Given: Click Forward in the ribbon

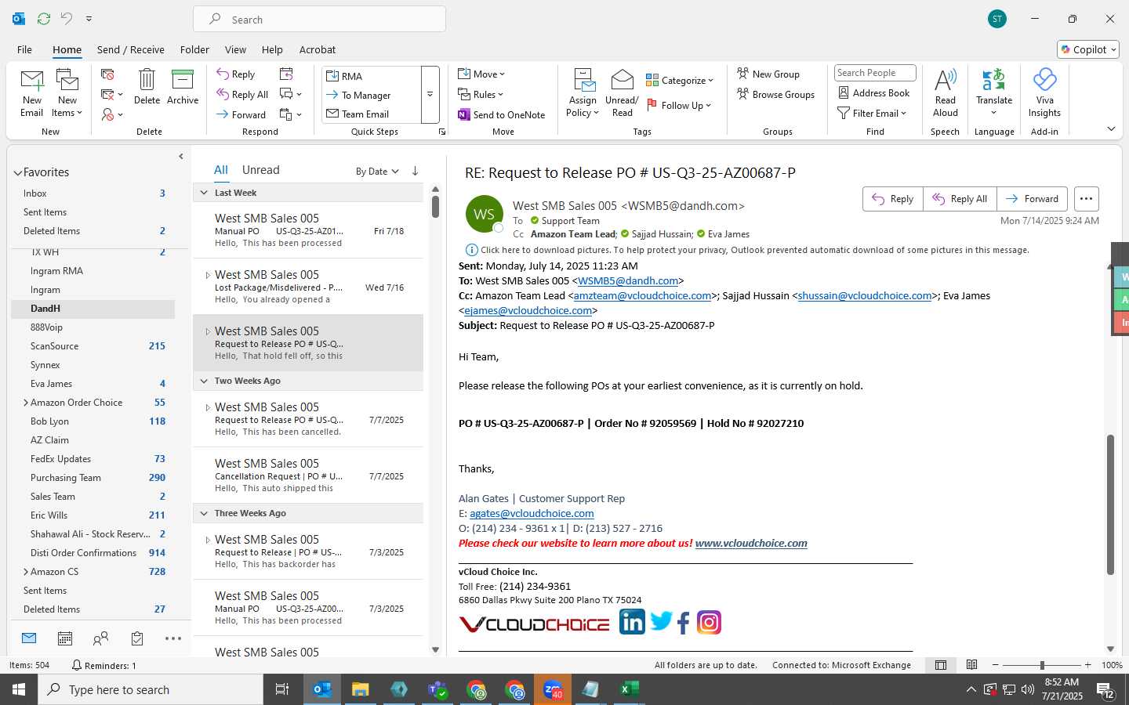Looking at the screenshot, I should click(x=241, y=114).
